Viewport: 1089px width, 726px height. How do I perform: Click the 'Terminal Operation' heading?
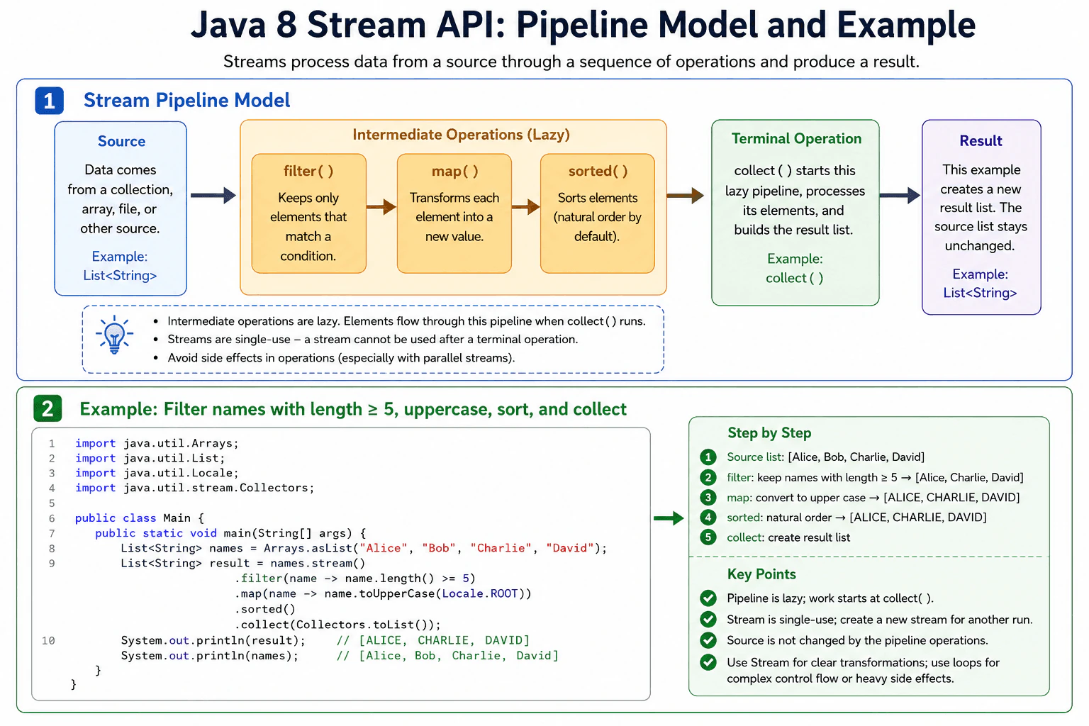(x=796, y=139)
